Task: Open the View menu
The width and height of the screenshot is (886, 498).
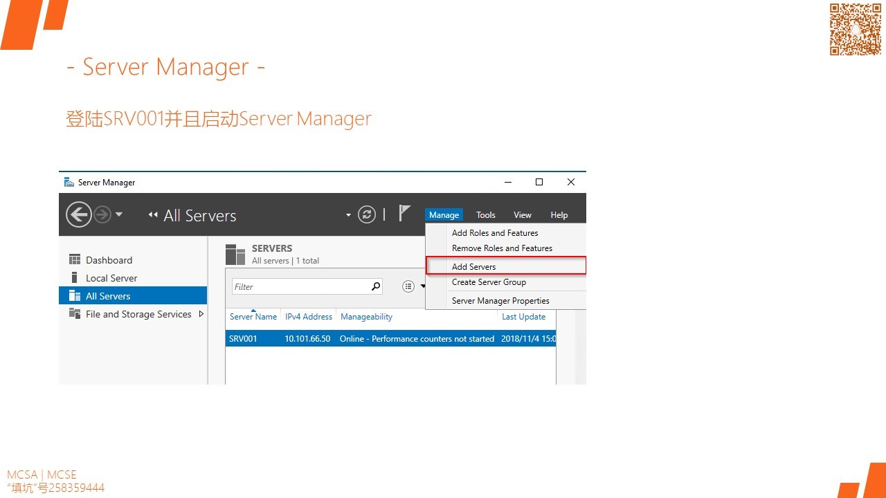Action: [523, 215]
